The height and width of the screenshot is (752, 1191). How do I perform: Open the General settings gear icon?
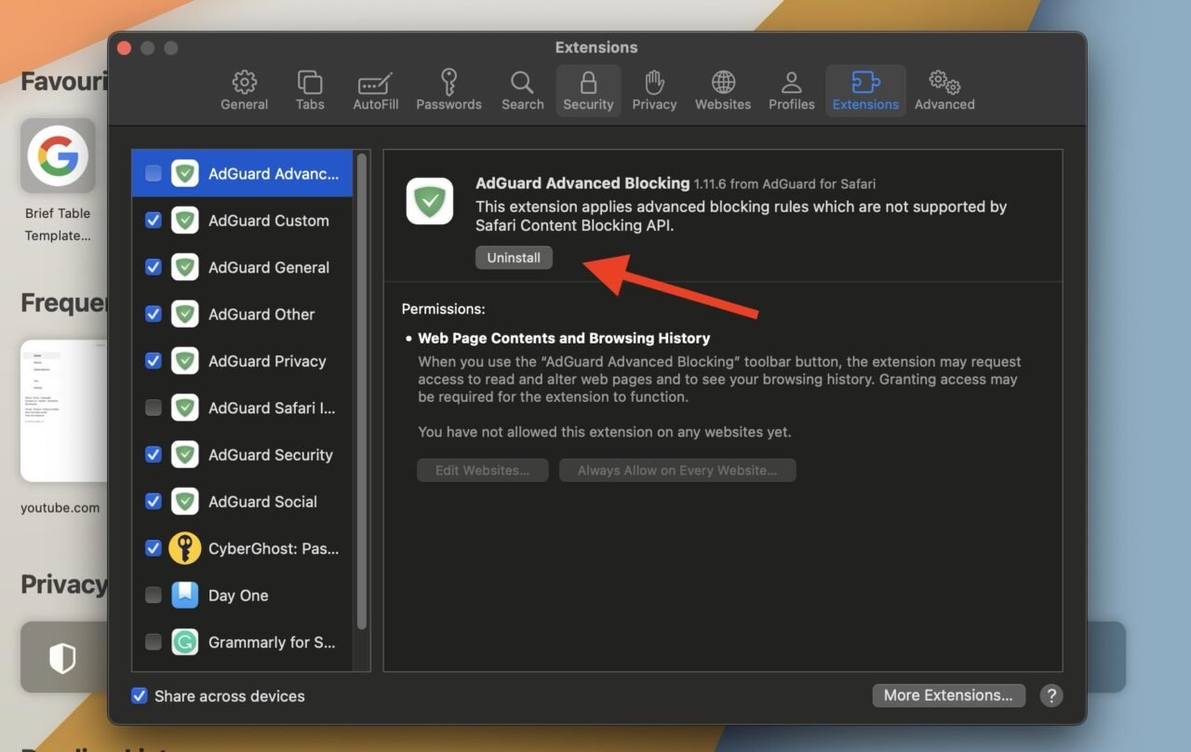click(244, 83)
